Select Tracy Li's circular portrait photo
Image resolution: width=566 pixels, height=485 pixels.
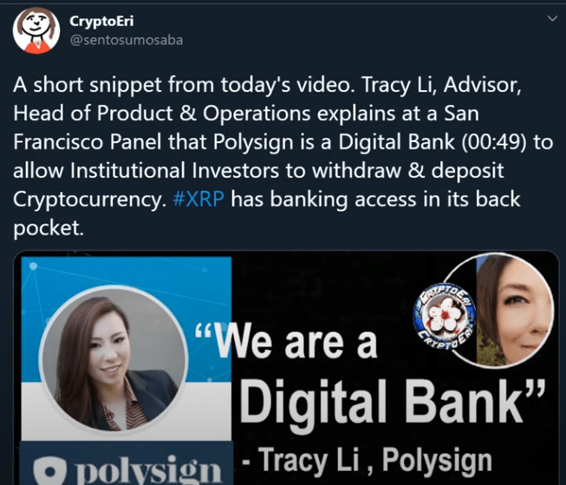coord(114,359)
